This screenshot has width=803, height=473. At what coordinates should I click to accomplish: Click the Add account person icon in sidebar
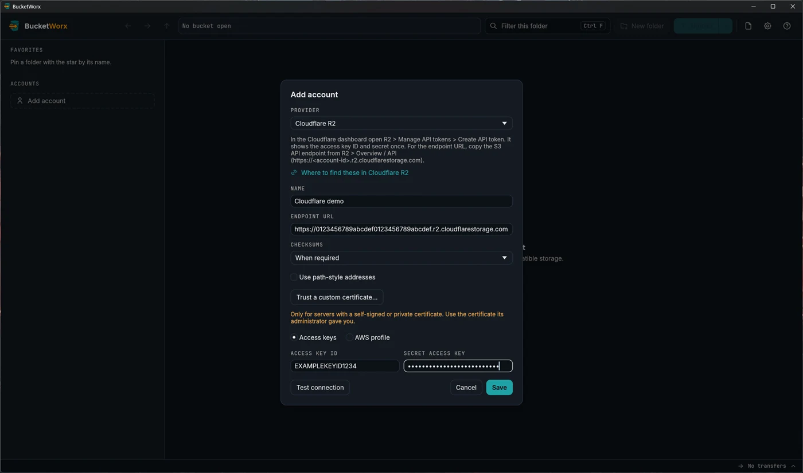[x=20, y=101]
